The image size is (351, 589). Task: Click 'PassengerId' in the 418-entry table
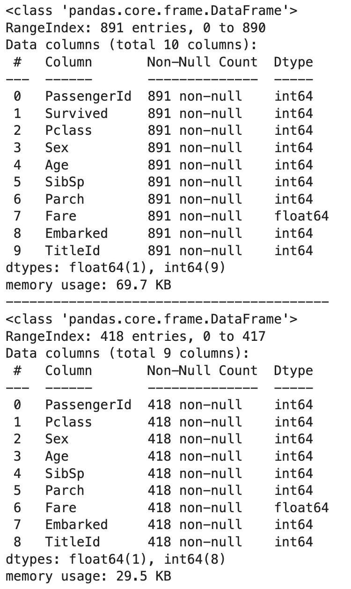click(88, 405)
